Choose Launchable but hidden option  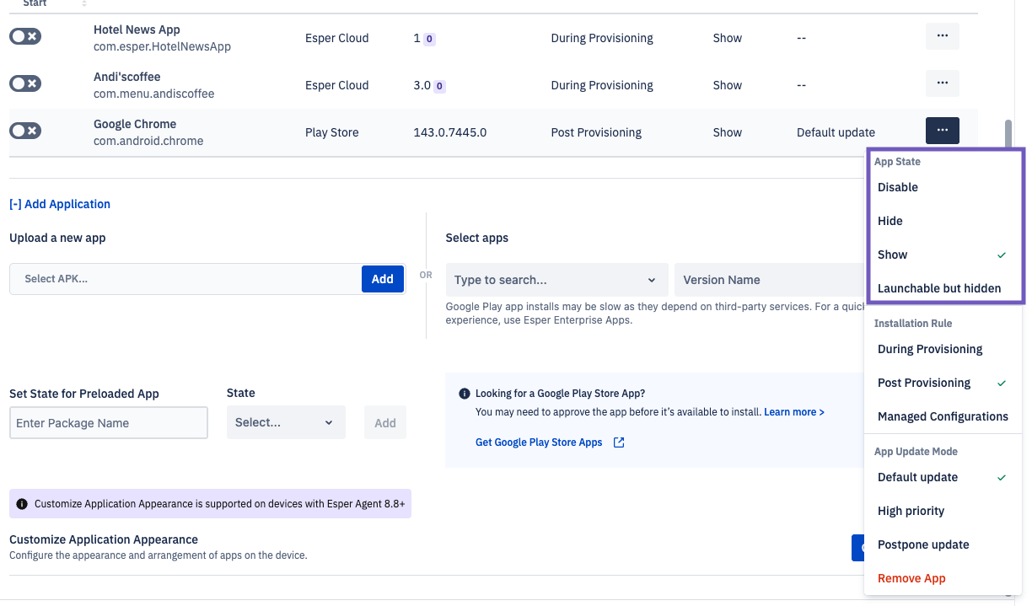pyautogui.click(x=938, y=288)
